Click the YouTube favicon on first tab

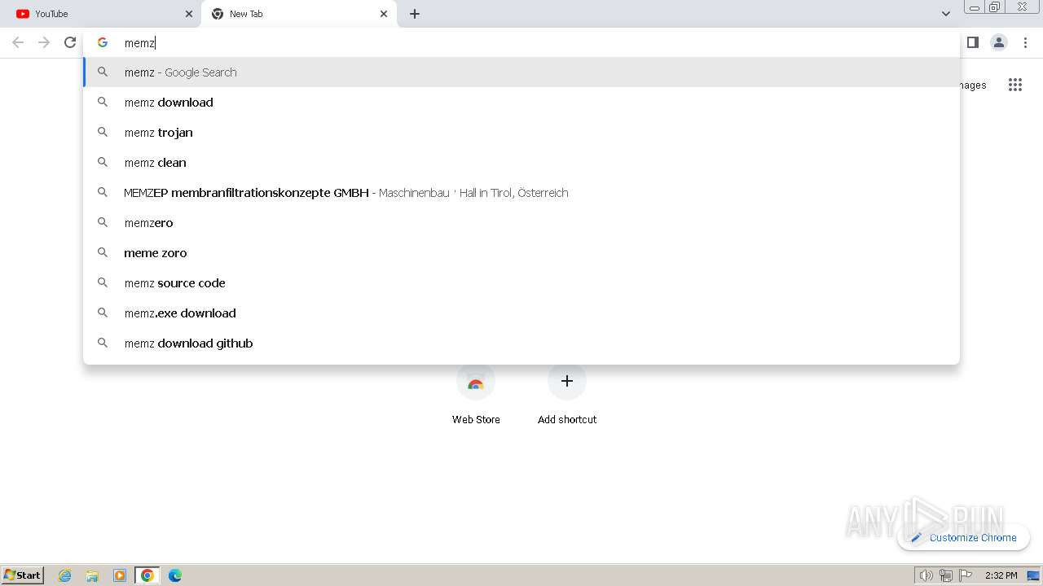(23, 14)
